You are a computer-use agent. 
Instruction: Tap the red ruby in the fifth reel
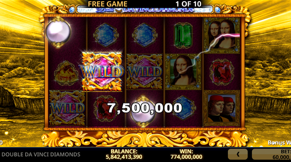click(x=222, y=72)
